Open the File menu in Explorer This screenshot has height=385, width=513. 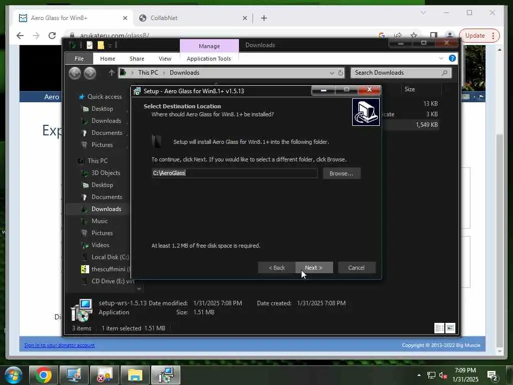79,59
